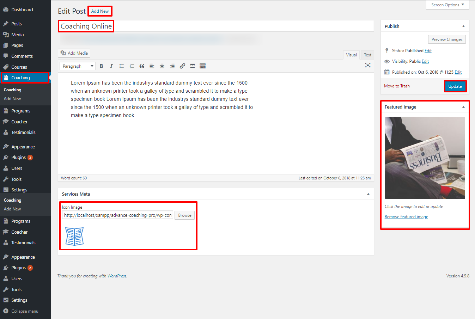Open the Courses menu in sidebar
Image resolution: width=475 pixels, height=319 pixels.
click(19, 67)
